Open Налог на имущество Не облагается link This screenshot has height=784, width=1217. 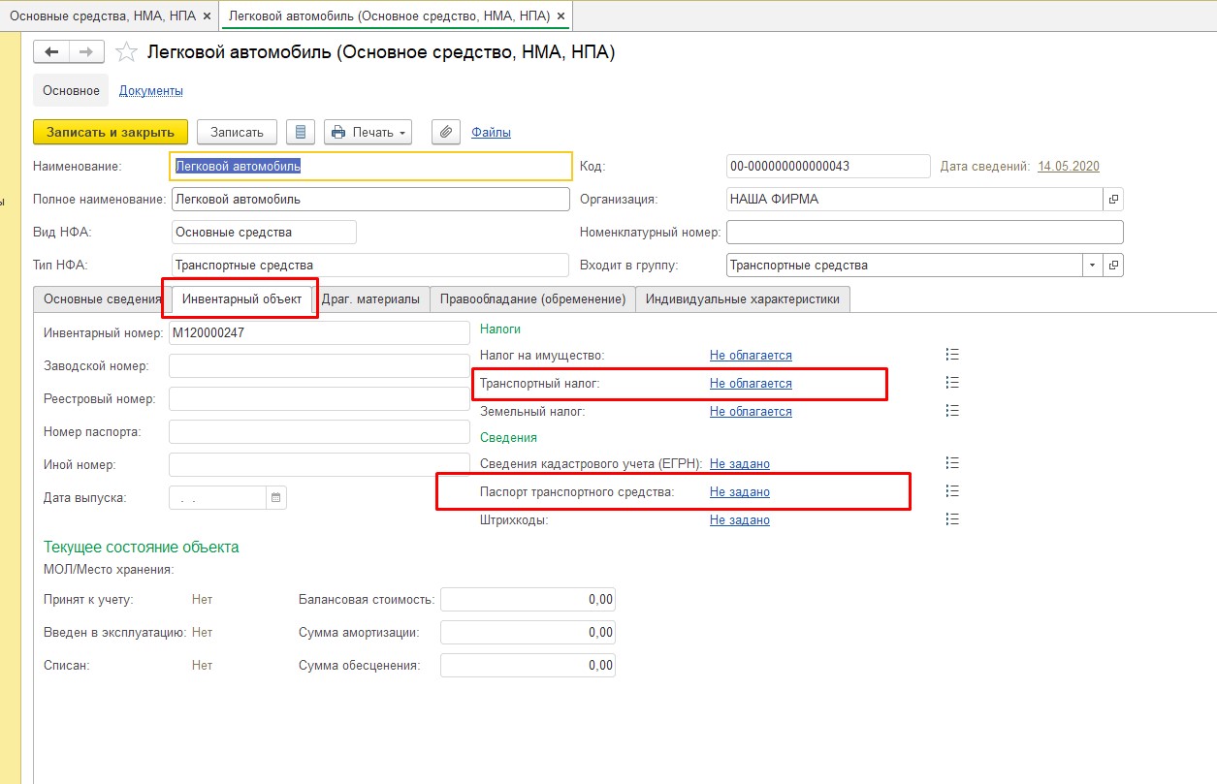751,355
